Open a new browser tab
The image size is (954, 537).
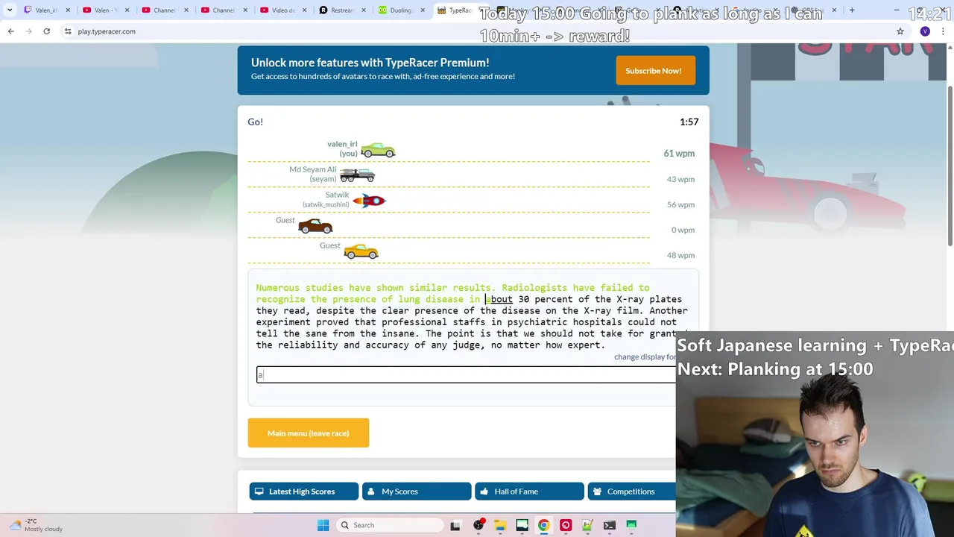point(852,10)
